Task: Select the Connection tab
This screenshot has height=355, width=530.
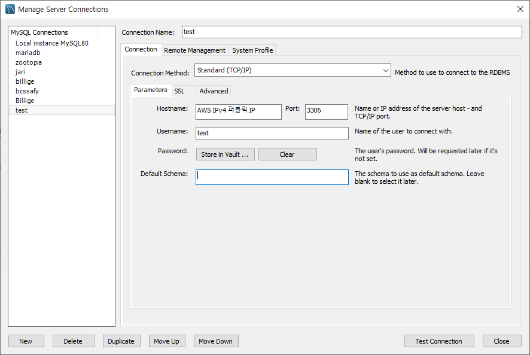Action: [x=141, y=50]
